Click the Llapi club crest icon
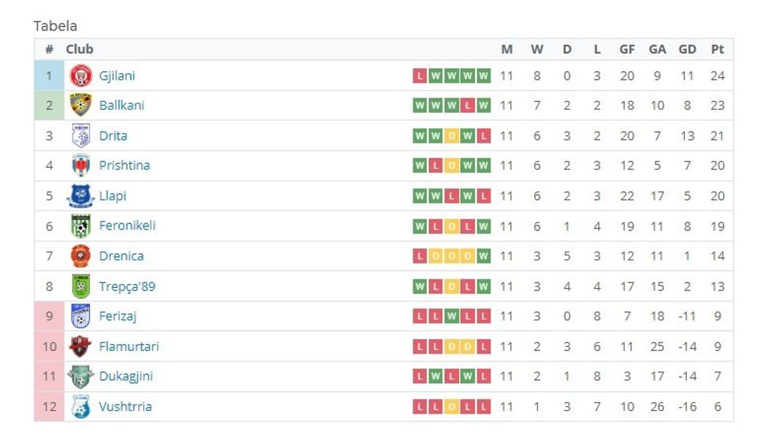Viewport: 773px width, 437px height. click(80, 196)
